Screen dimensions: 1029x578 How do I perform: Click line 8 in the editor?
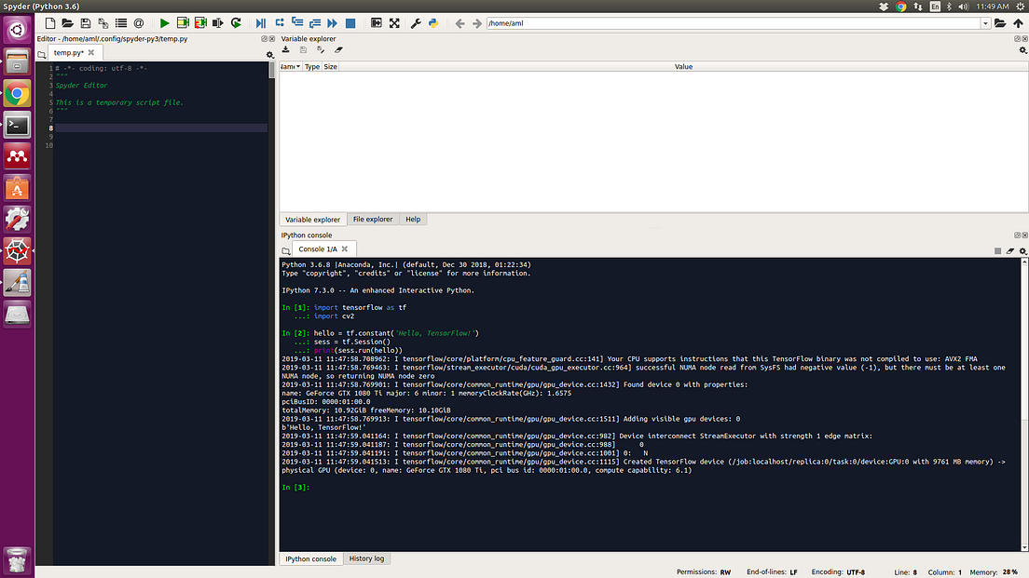[x=160, y=128]
